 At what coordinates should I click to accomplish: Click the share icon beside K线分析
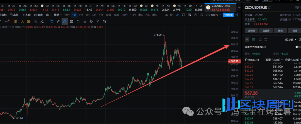[x=237, y=15]
